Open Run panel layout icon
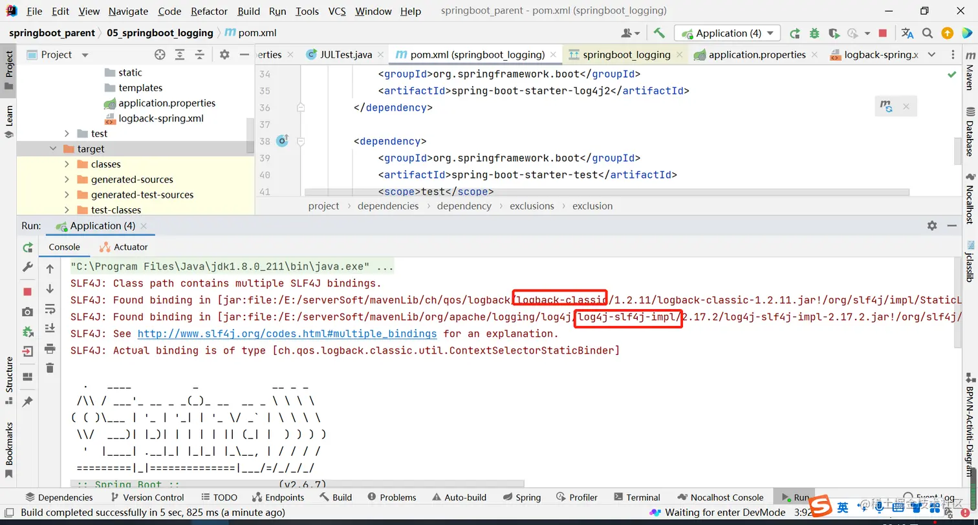This screenshot has height=525, width=978. click(x=27, y=377)
